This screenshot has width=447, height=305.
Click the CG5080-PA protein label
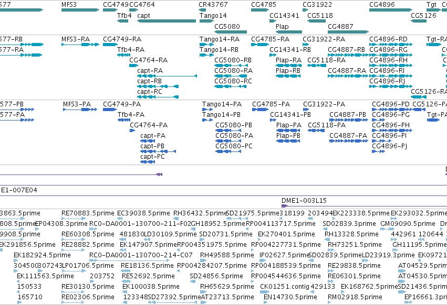(234, 135)
